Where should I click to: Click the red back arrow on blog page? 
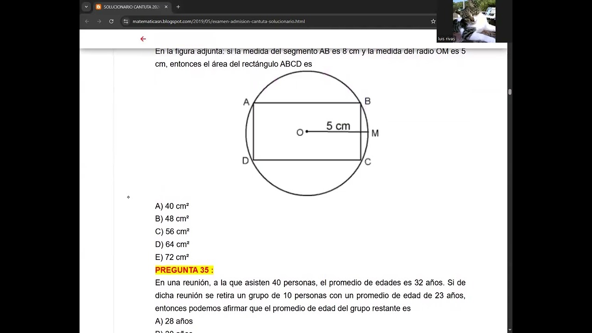tap(143, 39)
